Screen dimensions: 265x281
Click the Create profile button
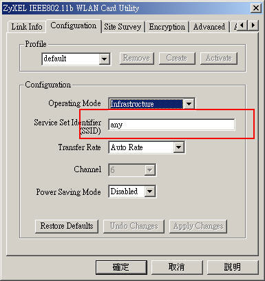[177, 58]
